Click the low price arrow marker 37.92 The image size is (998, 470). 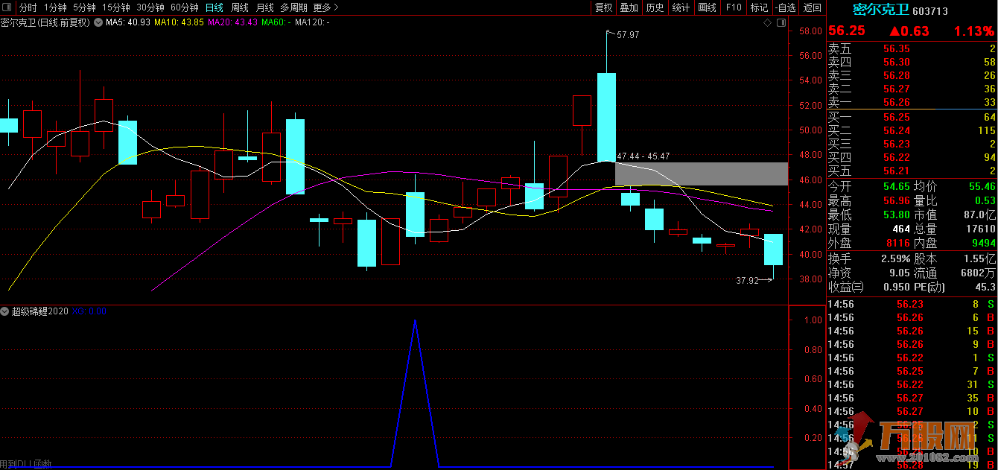751,281
